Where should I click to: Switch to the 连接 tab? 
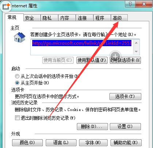pyautogui.click(x=84, y=18)
